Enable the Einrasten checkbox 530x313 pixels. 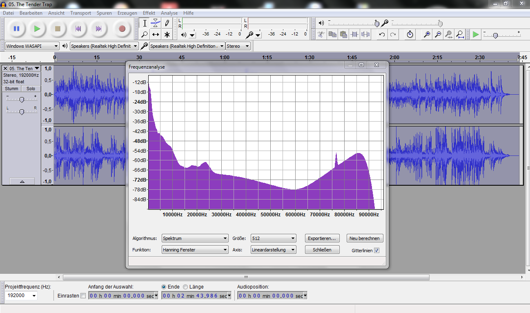(x=83, y=296)
